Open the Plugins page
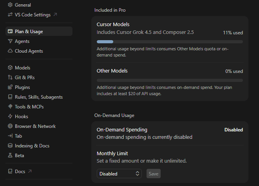259x186 pixels. [x=39, y=87]
